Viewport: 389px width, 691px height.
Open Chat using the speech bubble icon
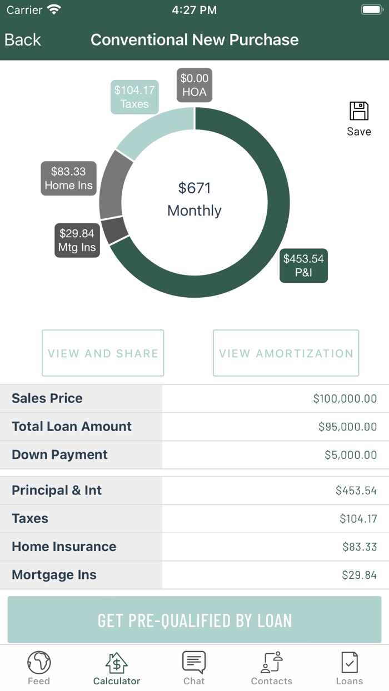(194, 662)
